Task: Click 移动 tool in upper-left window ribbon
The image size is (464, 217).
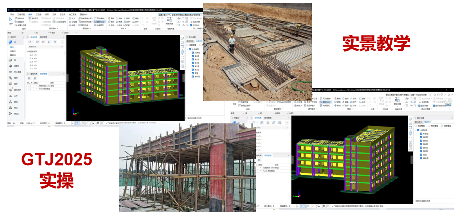Action: coord(111,25)
